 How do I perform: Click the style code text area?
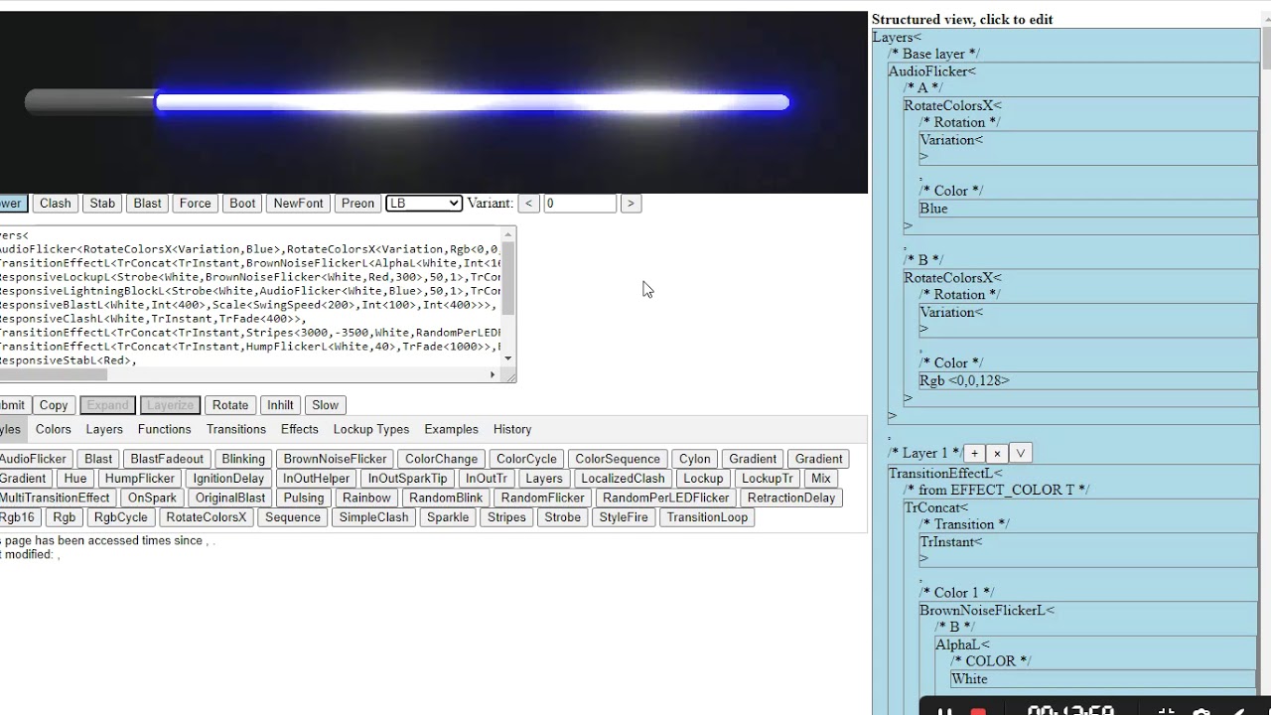pos(250,298)
